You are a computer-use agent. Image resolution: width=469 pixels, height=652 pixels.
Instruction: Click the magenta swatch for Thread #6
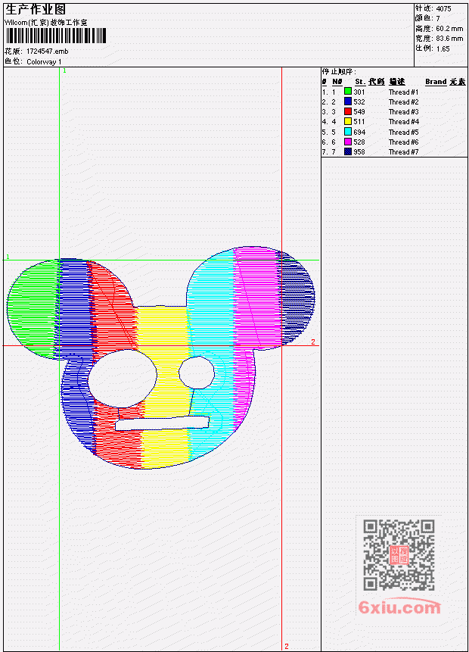pos(348,142)
